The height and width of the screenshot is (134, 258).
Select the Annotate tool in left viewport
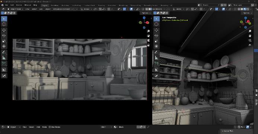click(x=4, y=52)
